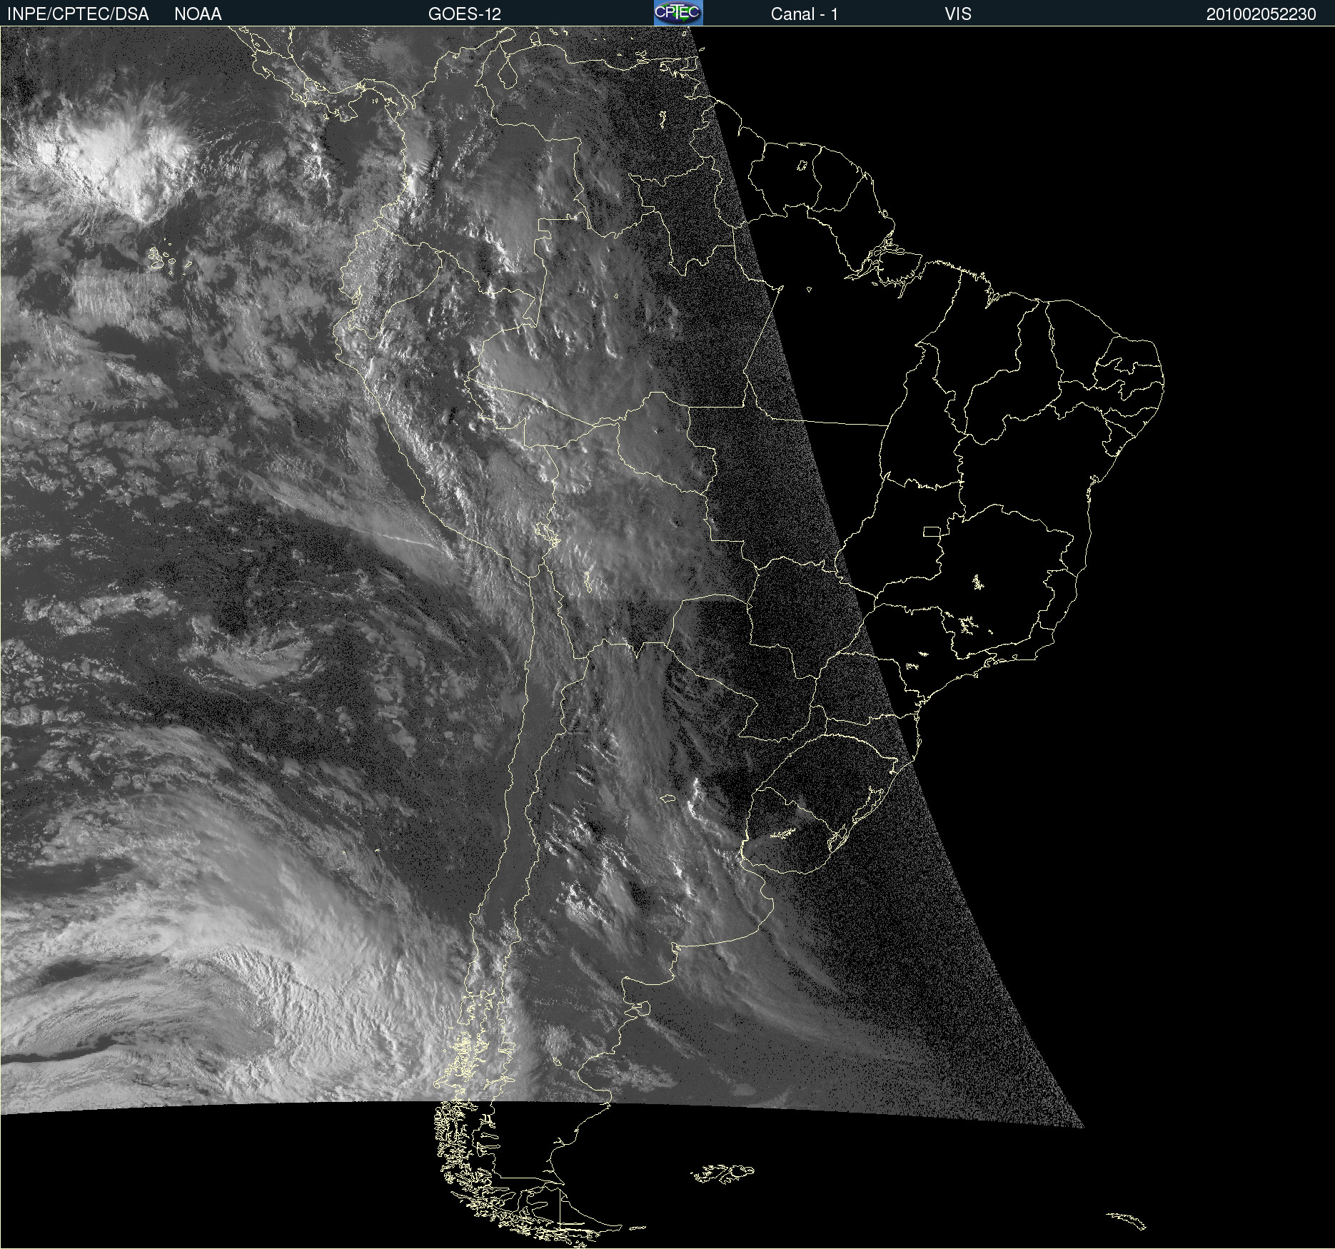Click the CPTEC logo in header
The width and height of the screenshot is (1335, 1249).
(678, 13)
